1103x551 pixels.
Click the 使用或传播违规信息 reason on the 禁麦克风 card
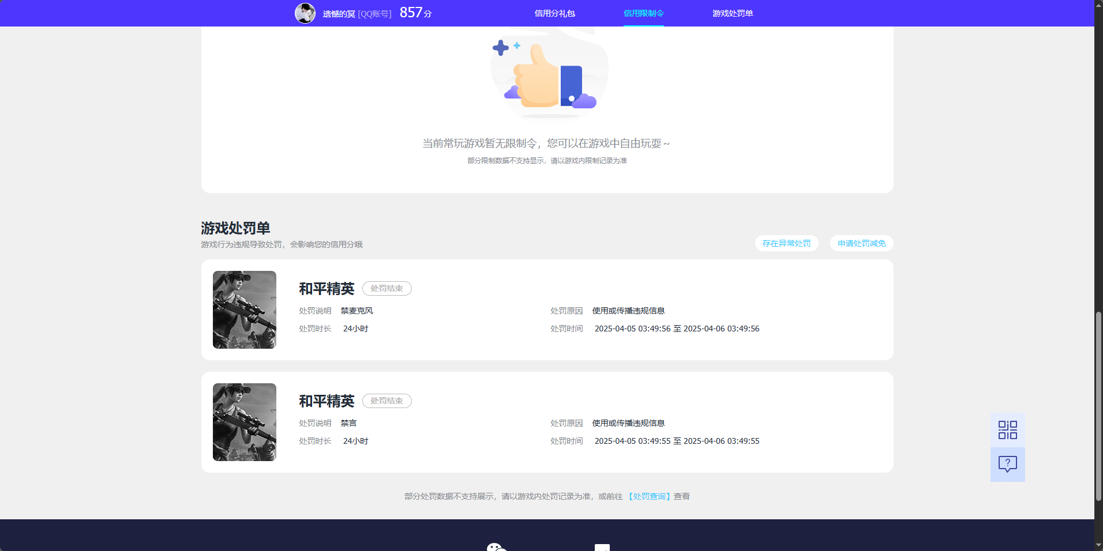coord(629,311)
